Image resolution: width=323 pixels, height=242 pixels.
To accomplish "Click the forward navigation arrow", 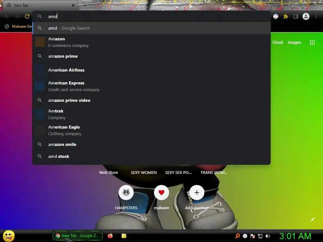I will (17, 16).
